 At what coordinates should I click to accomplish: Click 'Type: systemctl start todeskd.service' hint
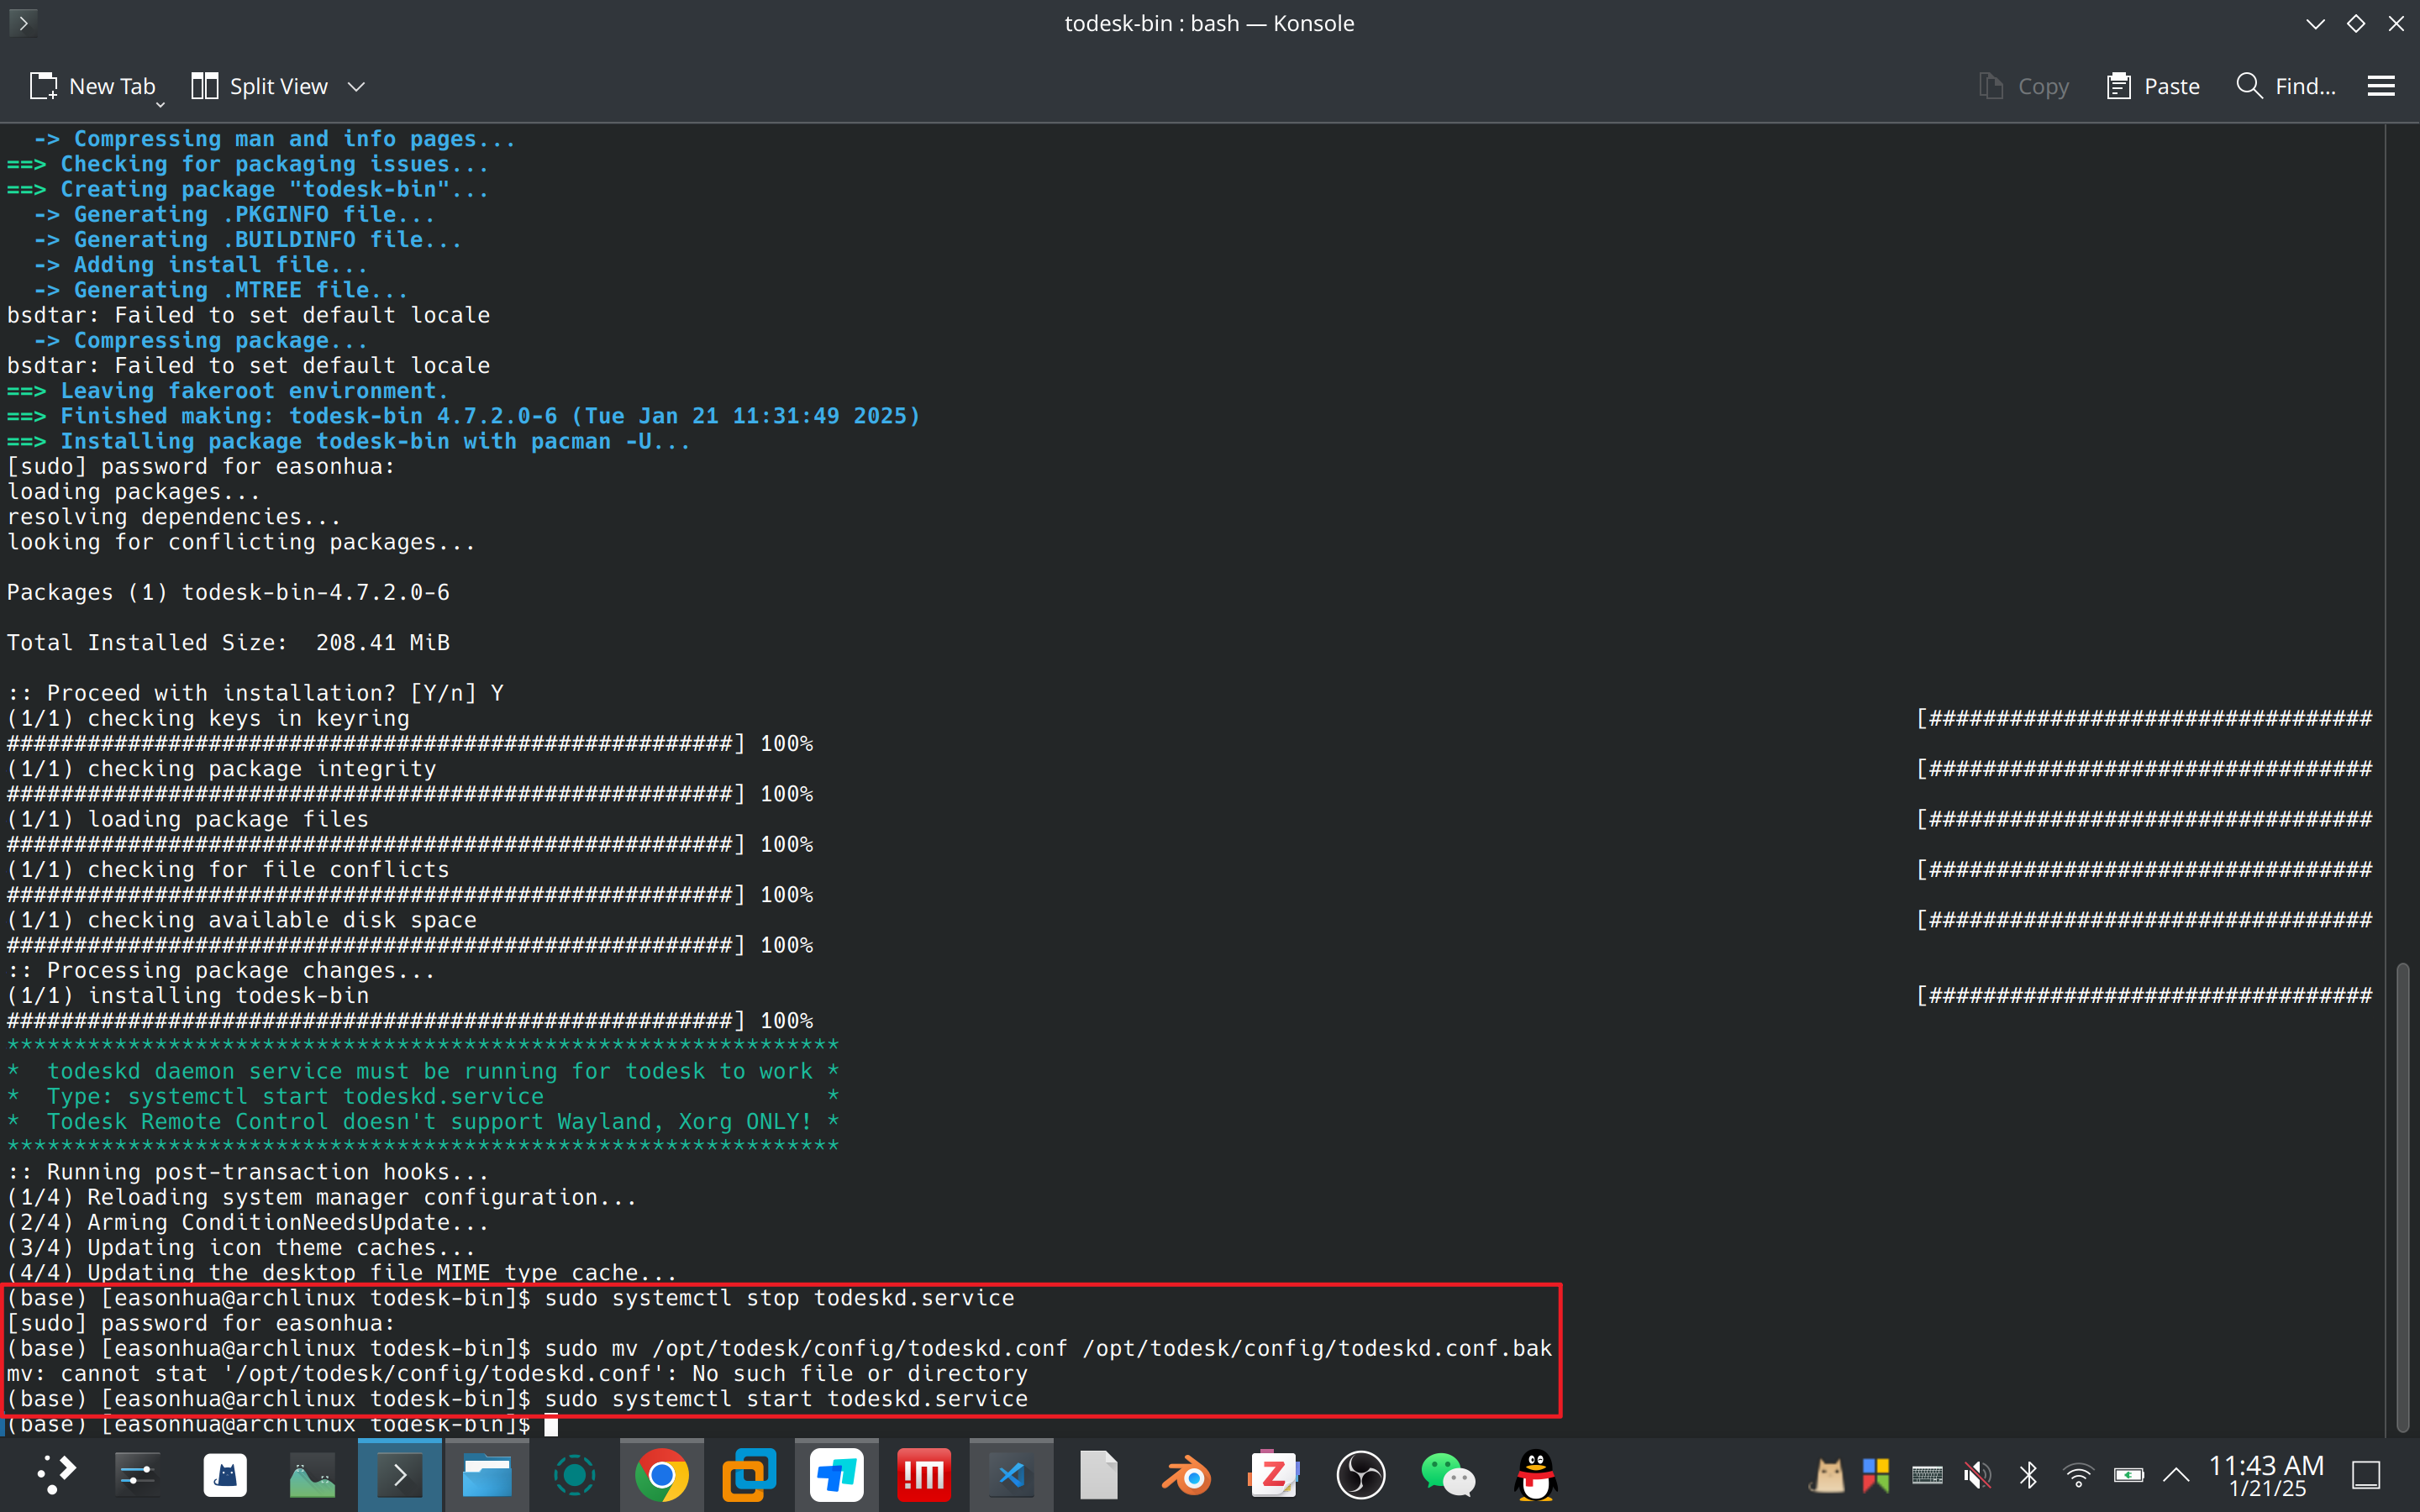coord(295,1097)
